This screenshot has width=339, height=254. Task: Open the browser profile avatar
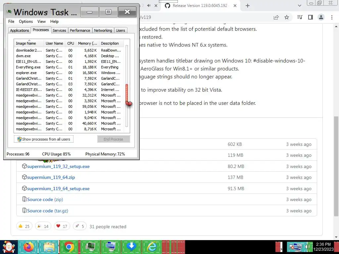[321, 17]
